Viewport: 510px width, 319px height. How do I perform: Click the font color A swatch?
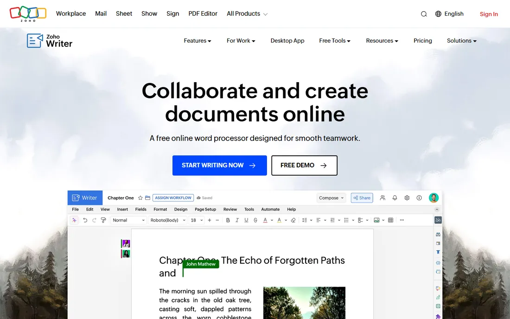pyautogui.click(x=265, y=220)
